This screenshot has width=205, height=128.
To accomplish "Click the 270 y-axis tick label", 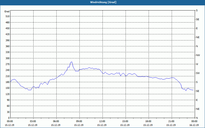I will point(8,64).
